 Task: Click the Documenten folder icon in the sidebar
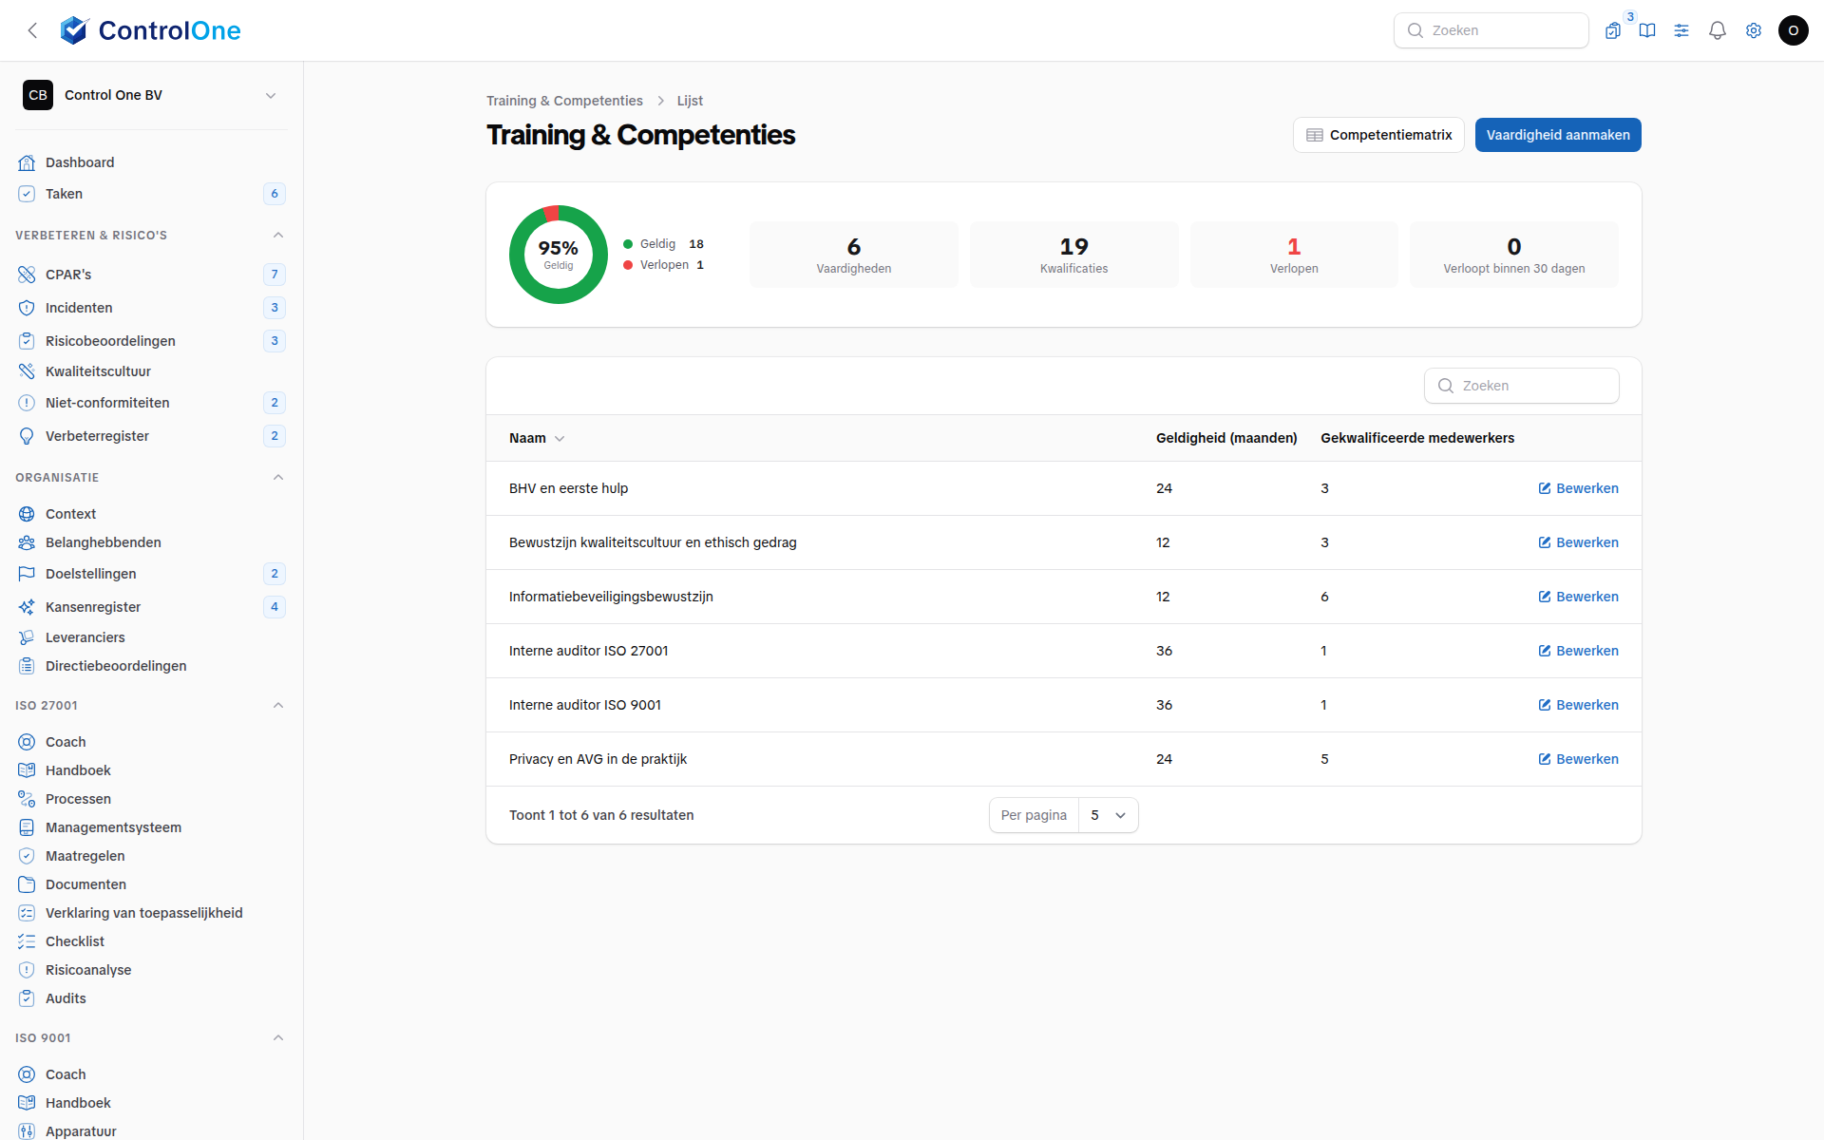[x=27, y=884]
